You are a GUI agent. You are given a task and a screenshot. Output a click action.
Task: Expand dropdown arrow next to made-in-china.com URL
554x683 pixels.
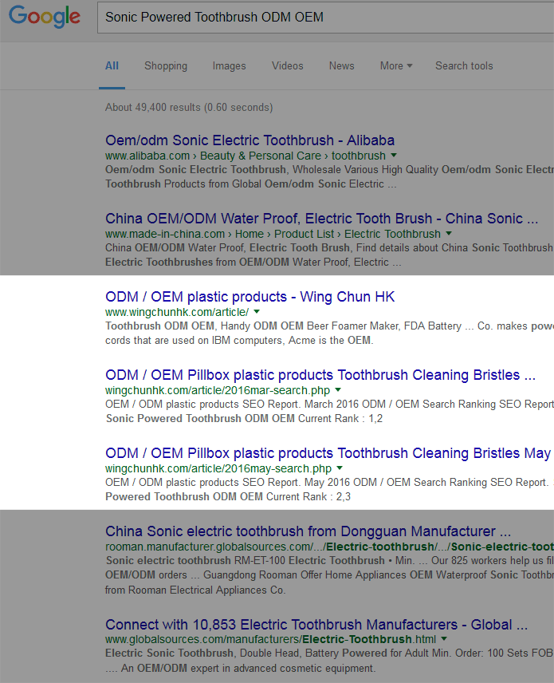[x=449, y=233]
